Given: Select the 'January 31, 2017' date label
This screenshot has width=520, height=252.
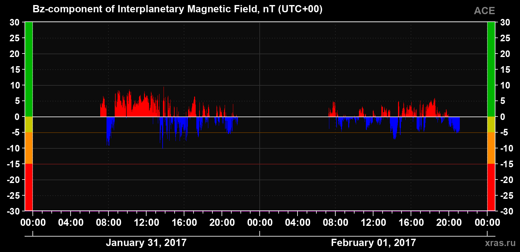Looking at the screenshot, I should click(x=146, y=243).
